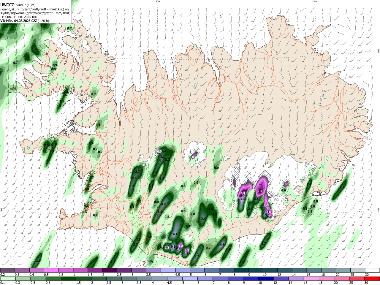Viewport: 380px width, 285px height.
Task: Click the '3.7' precipitation value
Action: 197,256
